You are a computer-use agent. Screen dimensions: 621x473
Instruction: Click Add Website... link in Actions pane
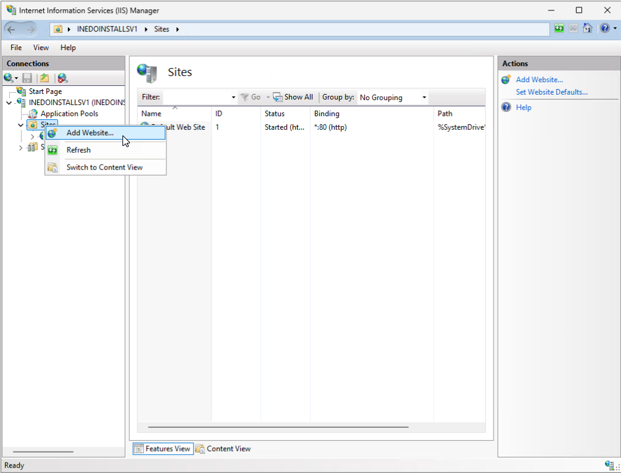pos(539,80)
